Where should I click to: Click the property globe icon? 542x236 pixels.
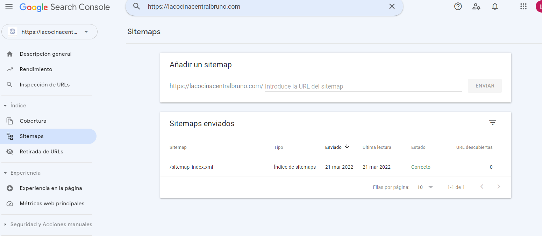click(13, 32)
